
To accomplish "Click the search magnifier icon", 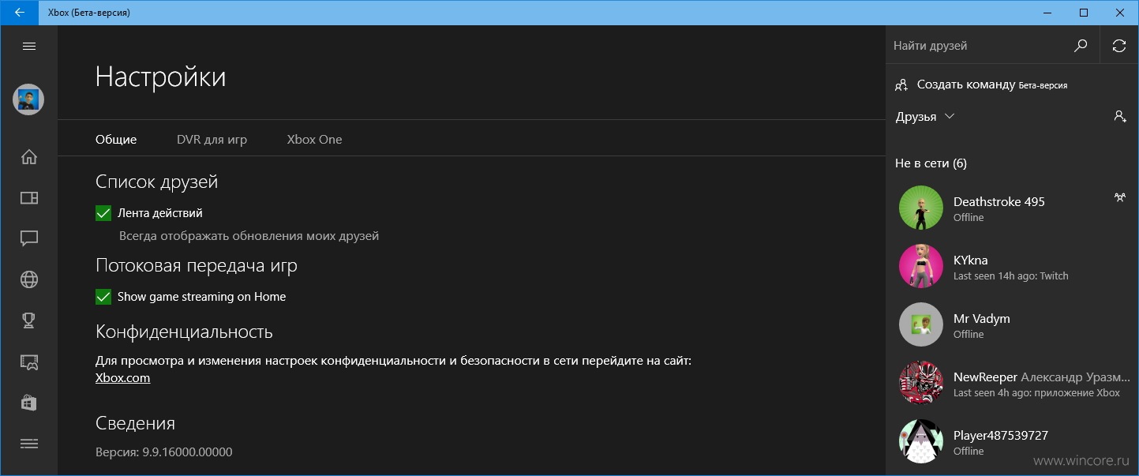I will (x=1081, y=46).
